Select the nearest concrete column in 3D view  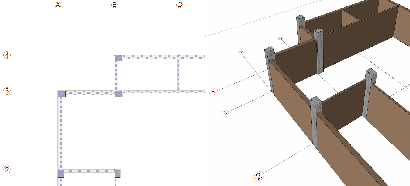coord(316,122)
